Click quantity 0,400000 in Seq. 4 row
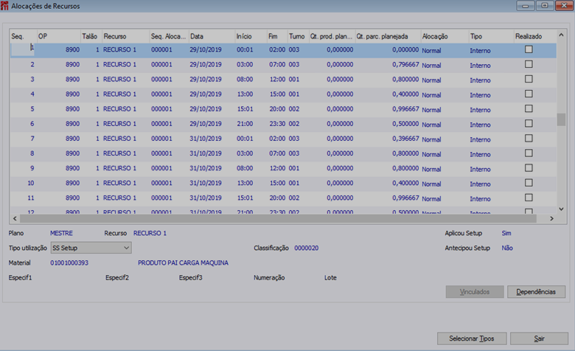 pyautogui.click(x=405, y=94)
